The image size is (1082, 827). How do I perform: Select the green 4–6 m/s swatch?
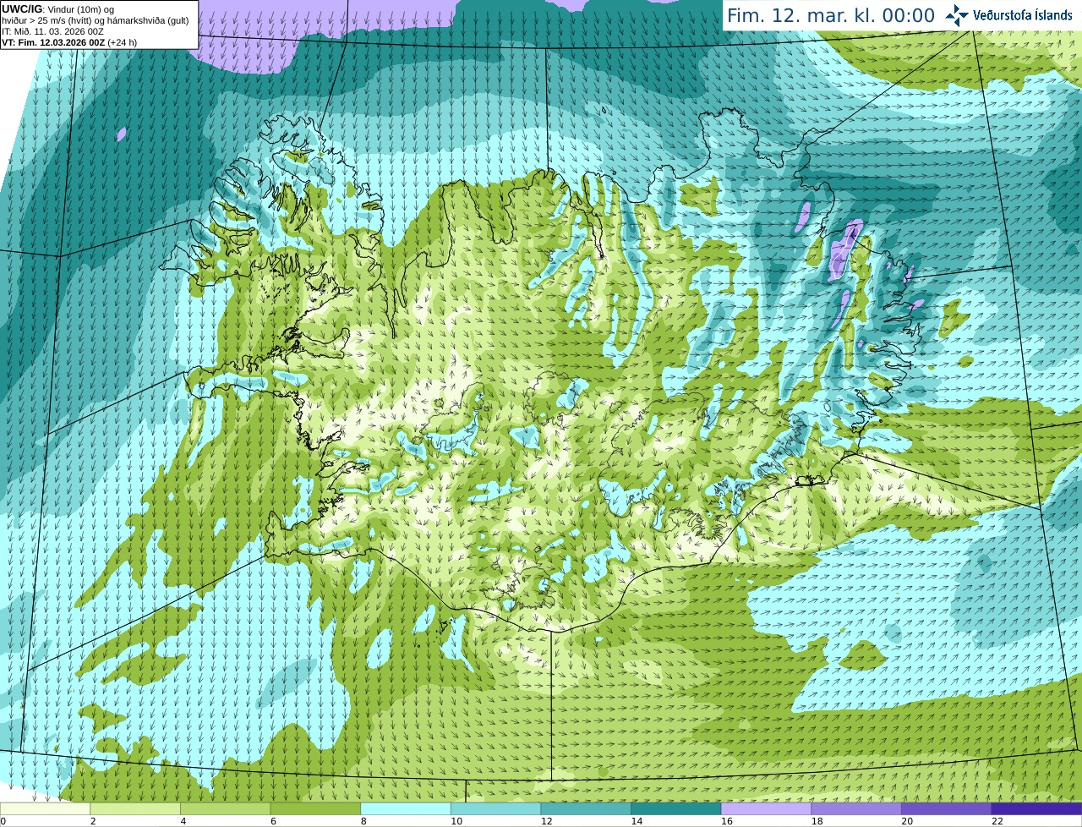[x=225, y=808]
